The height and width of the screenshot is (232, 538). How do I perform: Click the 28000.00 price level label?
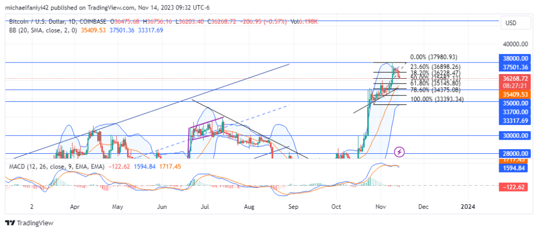[514, 153]
